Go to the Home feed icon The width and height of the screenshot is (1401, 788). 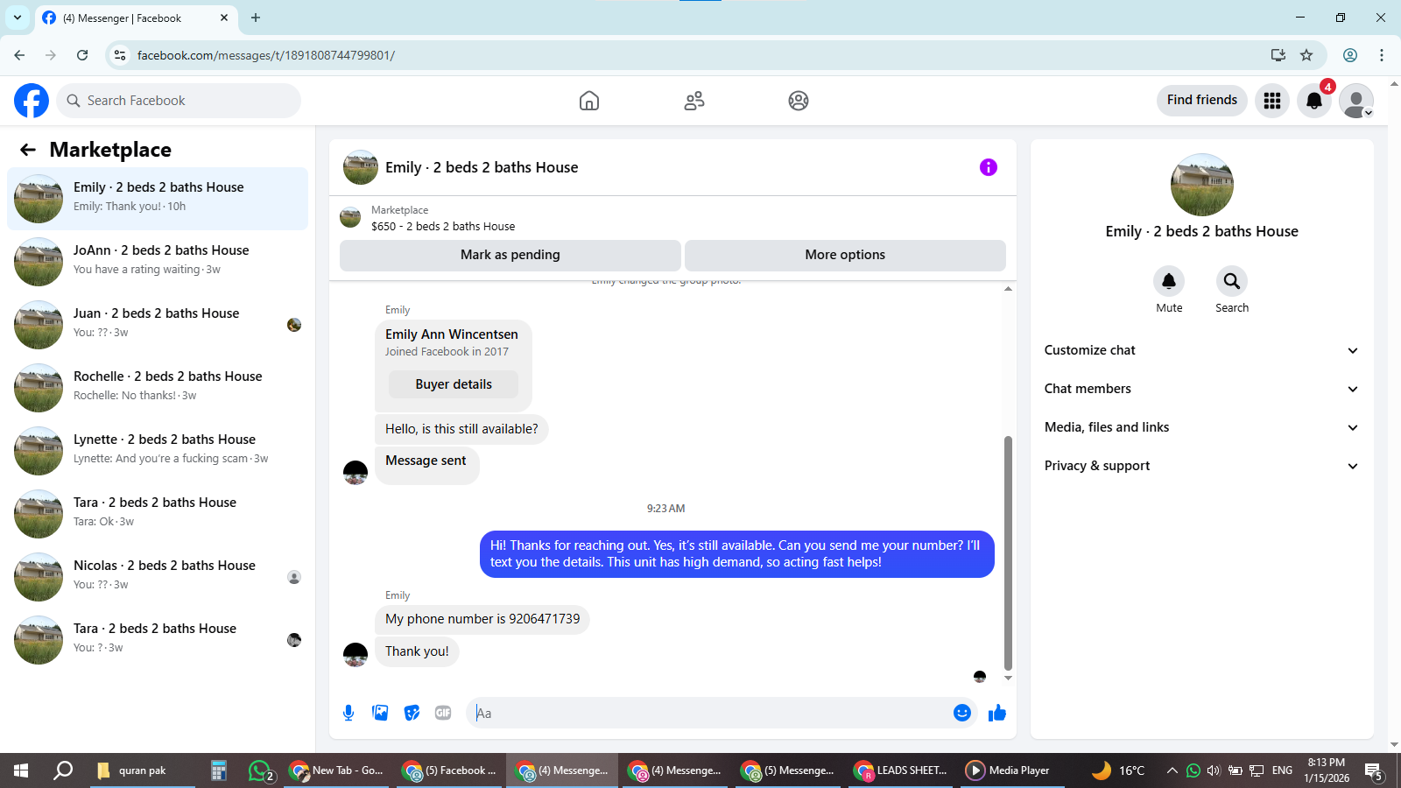click(x=589, y=101)
